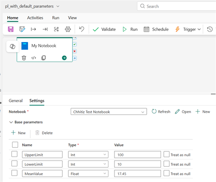The width and height of the screenshot is (216, 182).
Task: Run the pipeline from toolbar
Action: [x=130, y=29]
